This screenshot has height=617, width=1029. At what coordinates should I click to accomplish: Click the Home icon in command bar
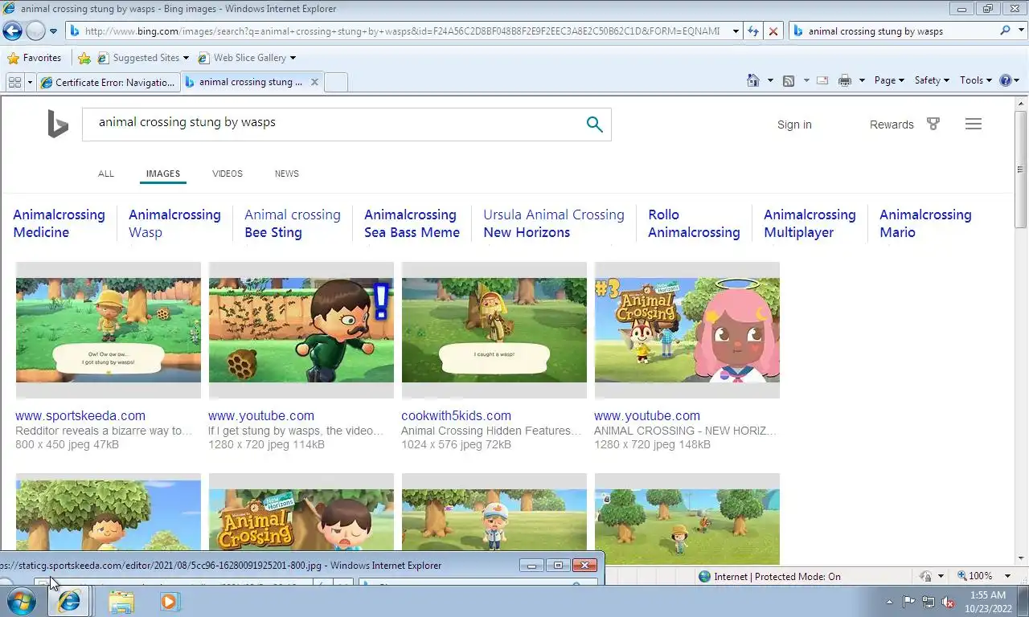pyautogui.click(x=753, y=80)
